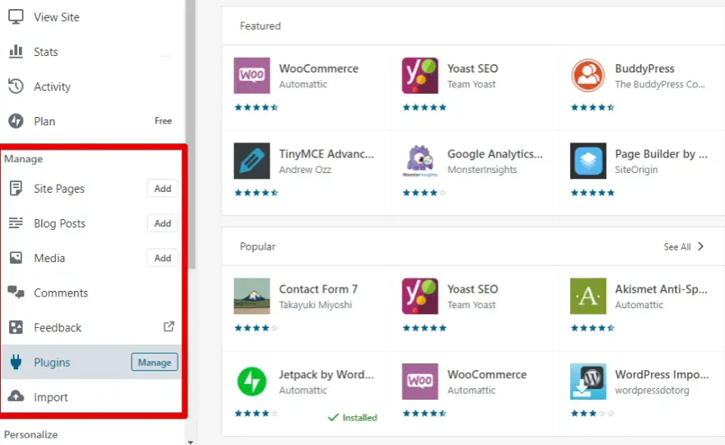725x445 pixels.
Task: Click the sidebar vertical scrollbar thumb
Action: click(190, 134)
